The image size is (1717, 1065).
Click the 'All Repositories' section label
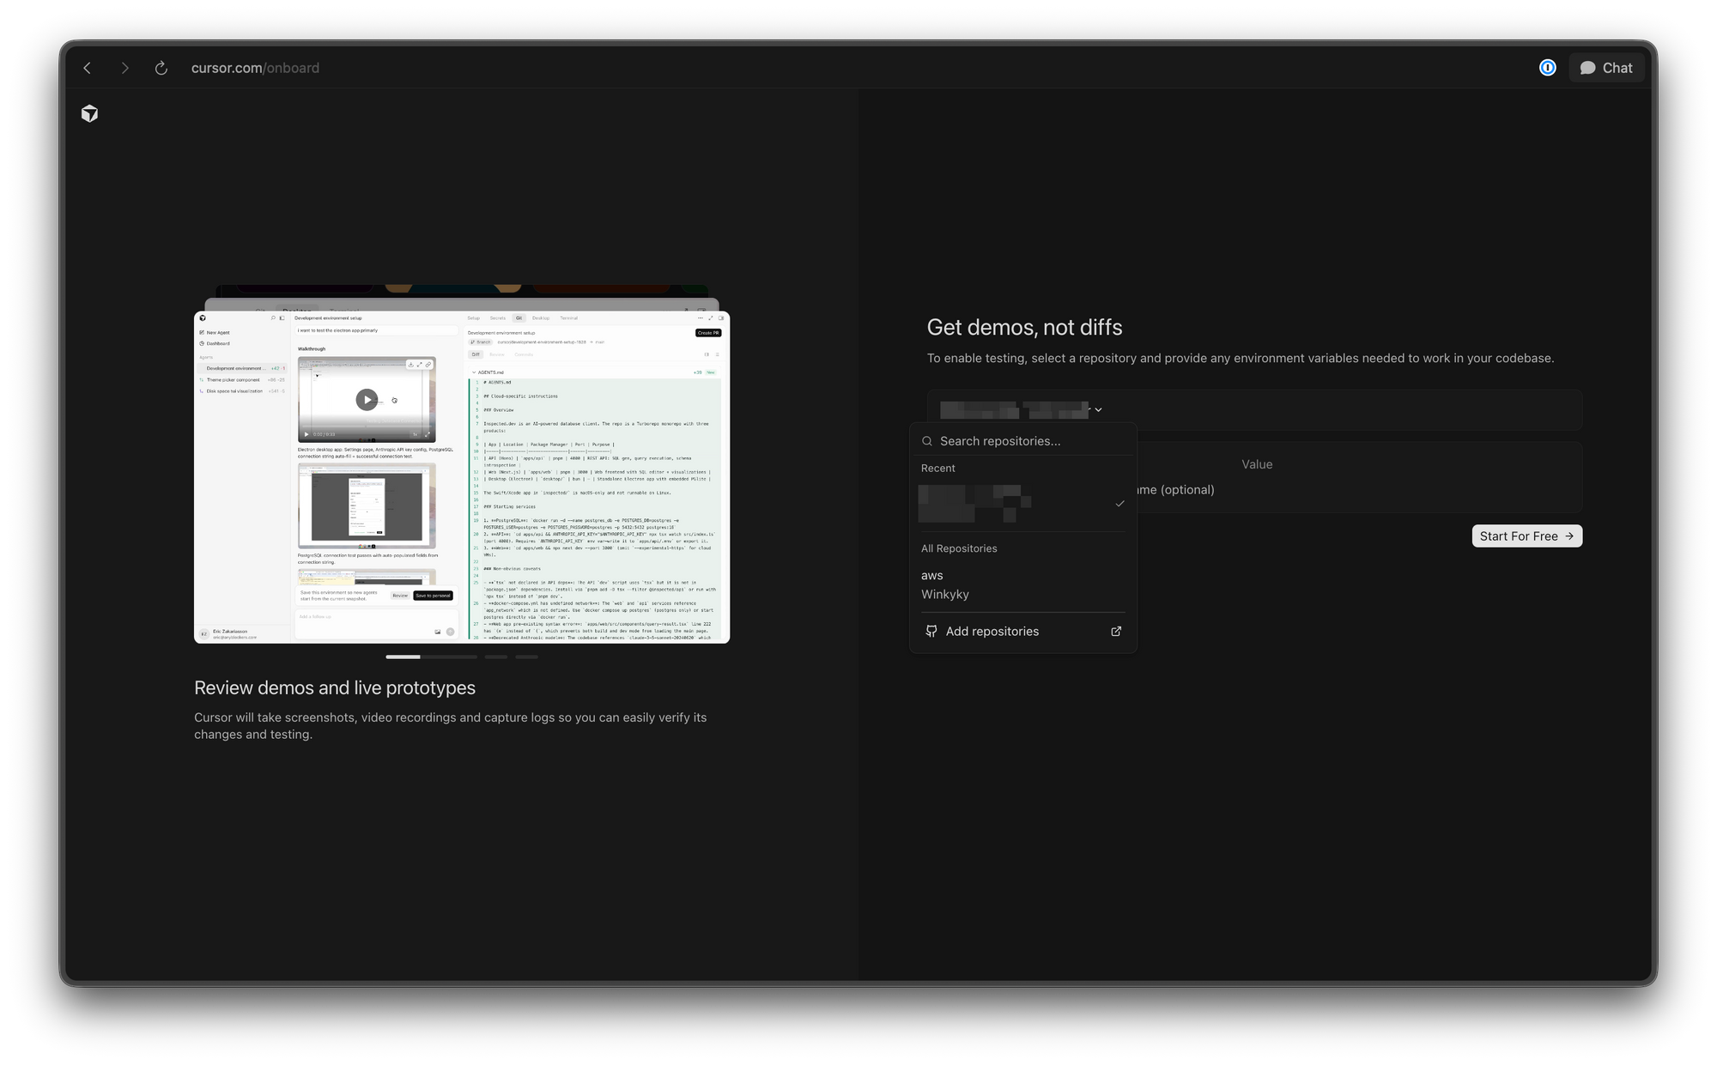tap(959, 548)
